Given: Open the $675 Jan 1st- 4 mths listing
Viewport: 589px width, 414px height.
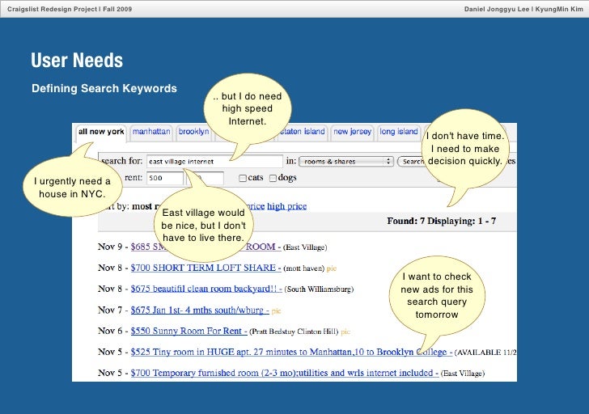Looking at the screenshot, I should coord(200,310).
